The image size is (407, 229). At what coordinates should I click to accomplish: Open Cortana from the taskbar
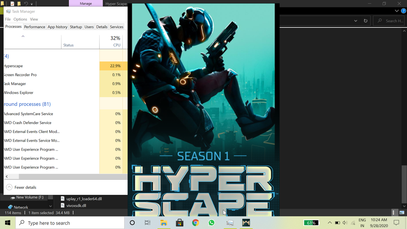coord(132,223)
